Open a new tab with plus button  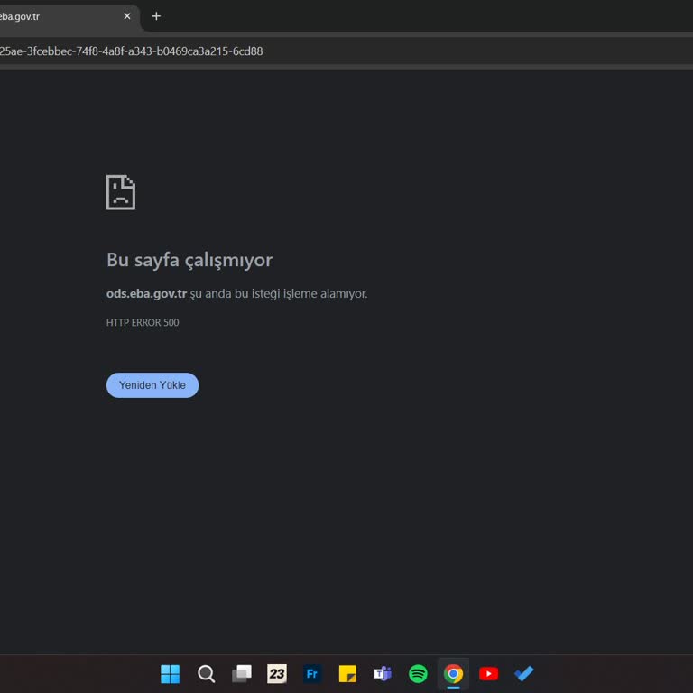156,16
